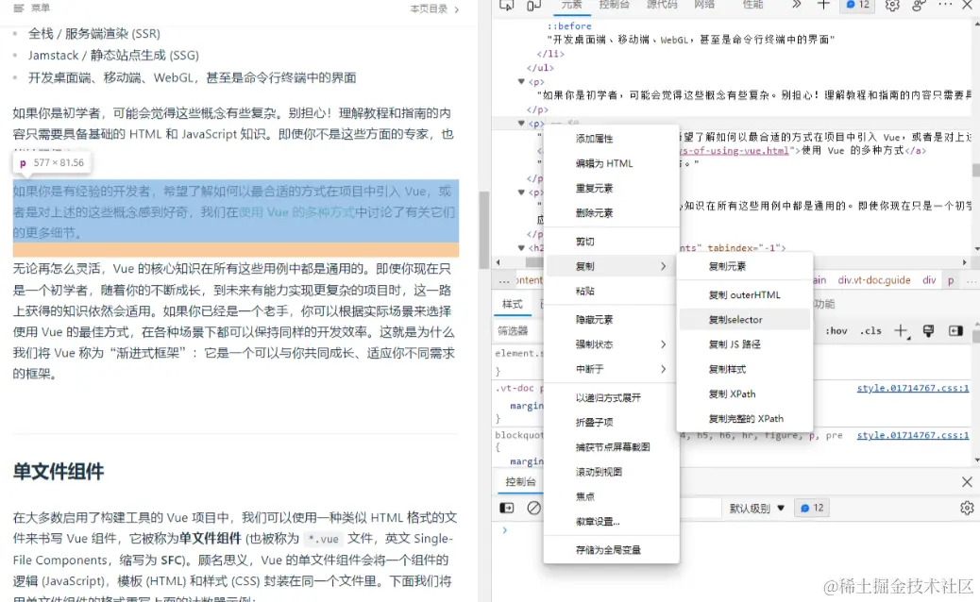Open the DevTools three-dots customize menu
The image size is (980, 602).
point(945,5)
